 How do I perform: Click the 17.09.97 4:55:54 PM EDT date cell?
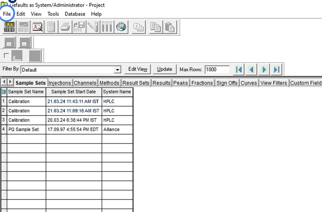point(74,130)
